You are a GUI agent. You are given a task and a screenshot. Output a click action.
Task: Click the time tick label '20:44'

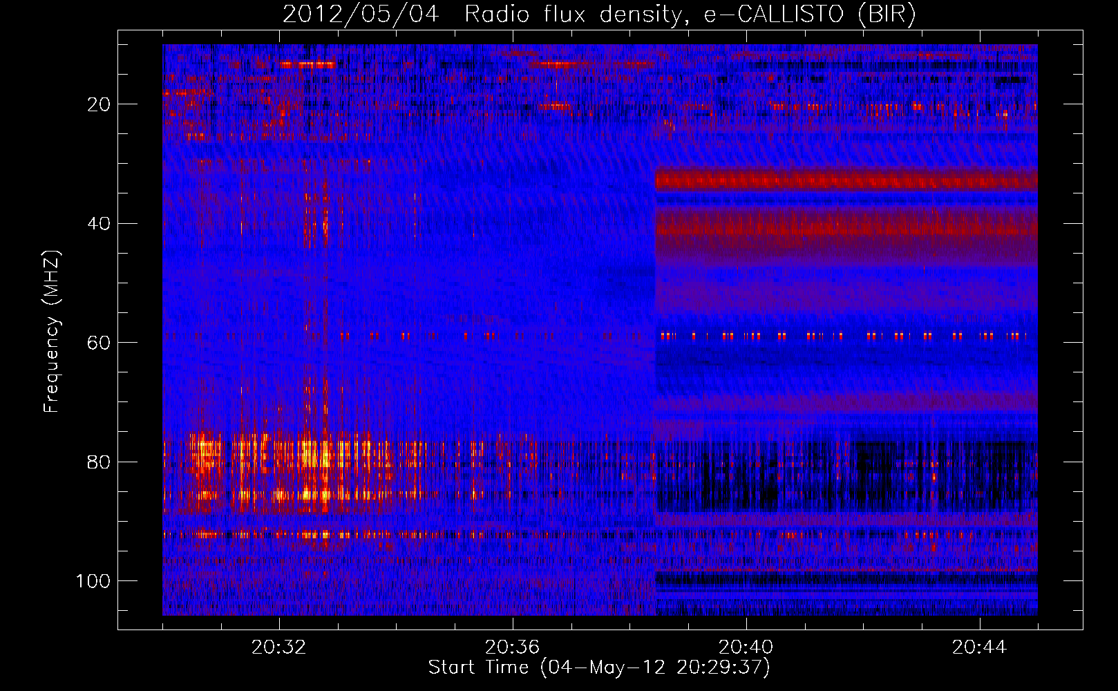pyautogui.click(x=979, y=647)
